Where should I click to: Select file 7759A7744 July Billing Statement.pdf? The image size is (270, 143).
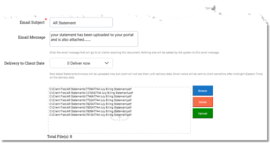click(x=90, y=89)
